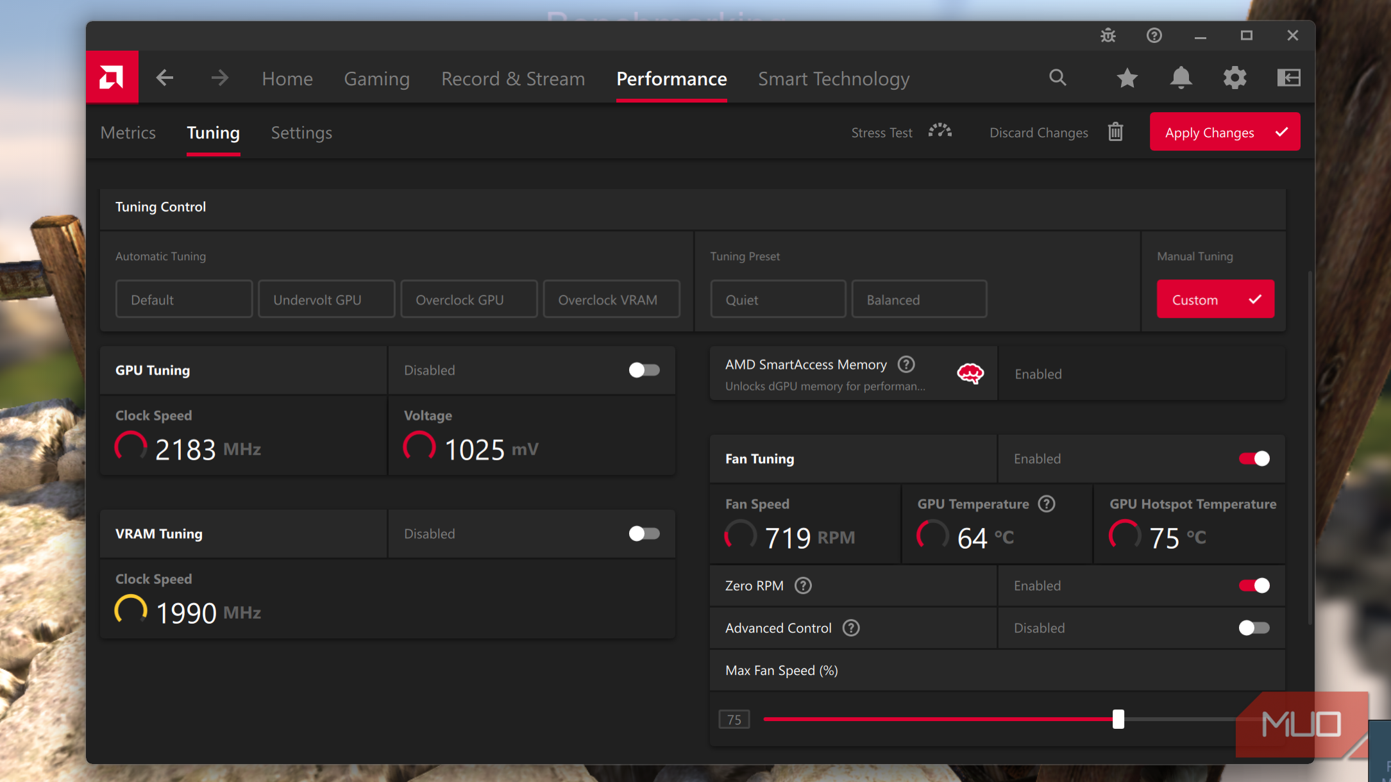Select Undervolt GPU automatic tuning
Viewport: 1391px width, 782px height.
[326, 299]
